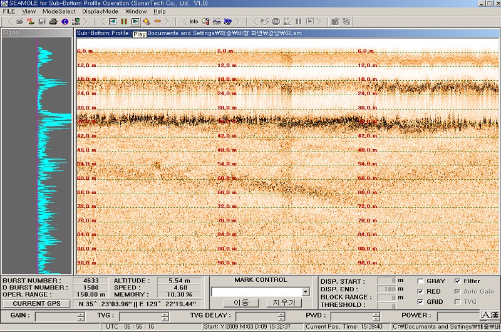Save data with the floppy disk icon
Image resolution: width=501 pixels, height=332 pixels.
click(42, 21)
